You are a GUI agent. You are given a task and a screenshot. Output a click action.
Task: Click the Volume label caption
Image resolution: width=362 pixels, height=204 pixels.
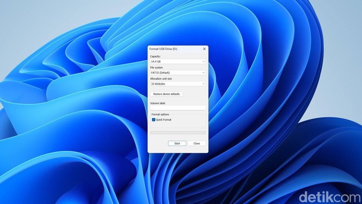pos(158,103)
